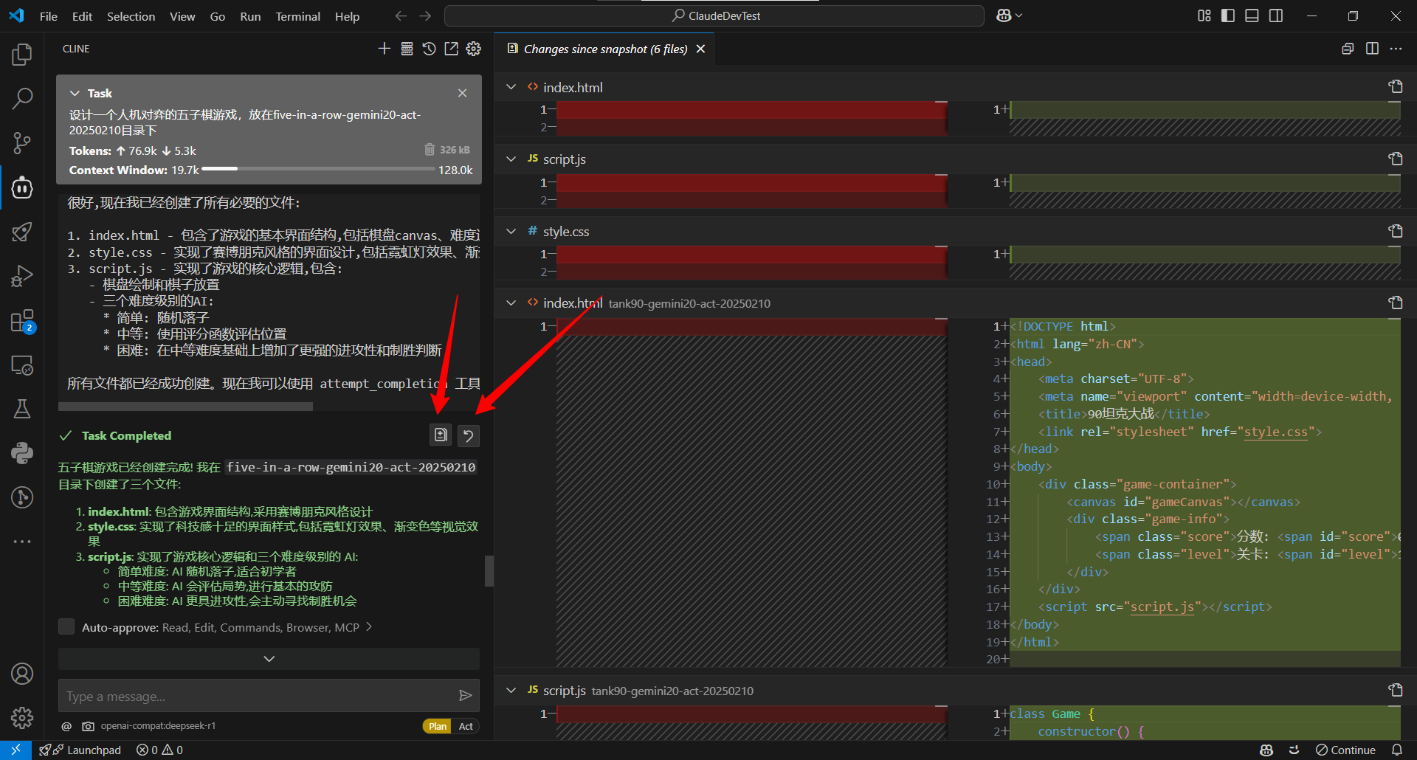Open Manage gear in activity bar

coord(22,717)
